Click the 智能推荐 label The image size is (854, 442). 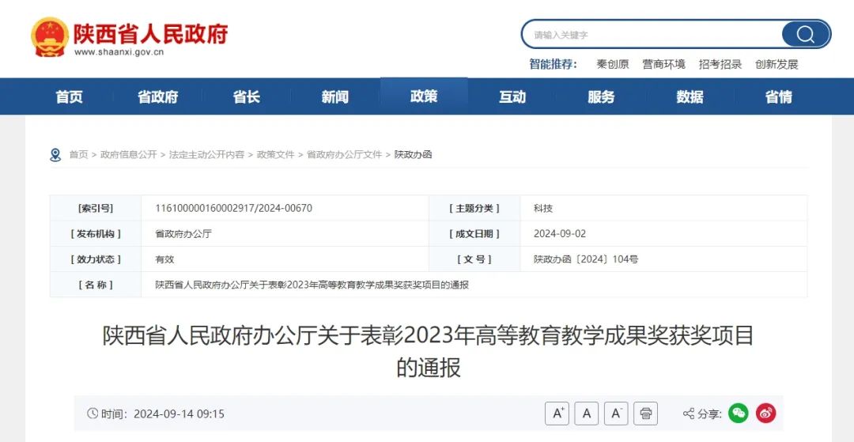pos(553,64)
